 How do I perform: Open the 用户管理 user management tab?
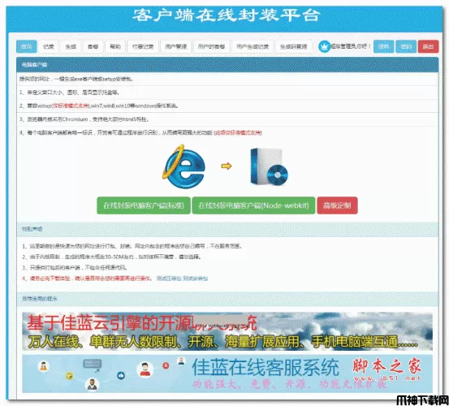point(176,46)
